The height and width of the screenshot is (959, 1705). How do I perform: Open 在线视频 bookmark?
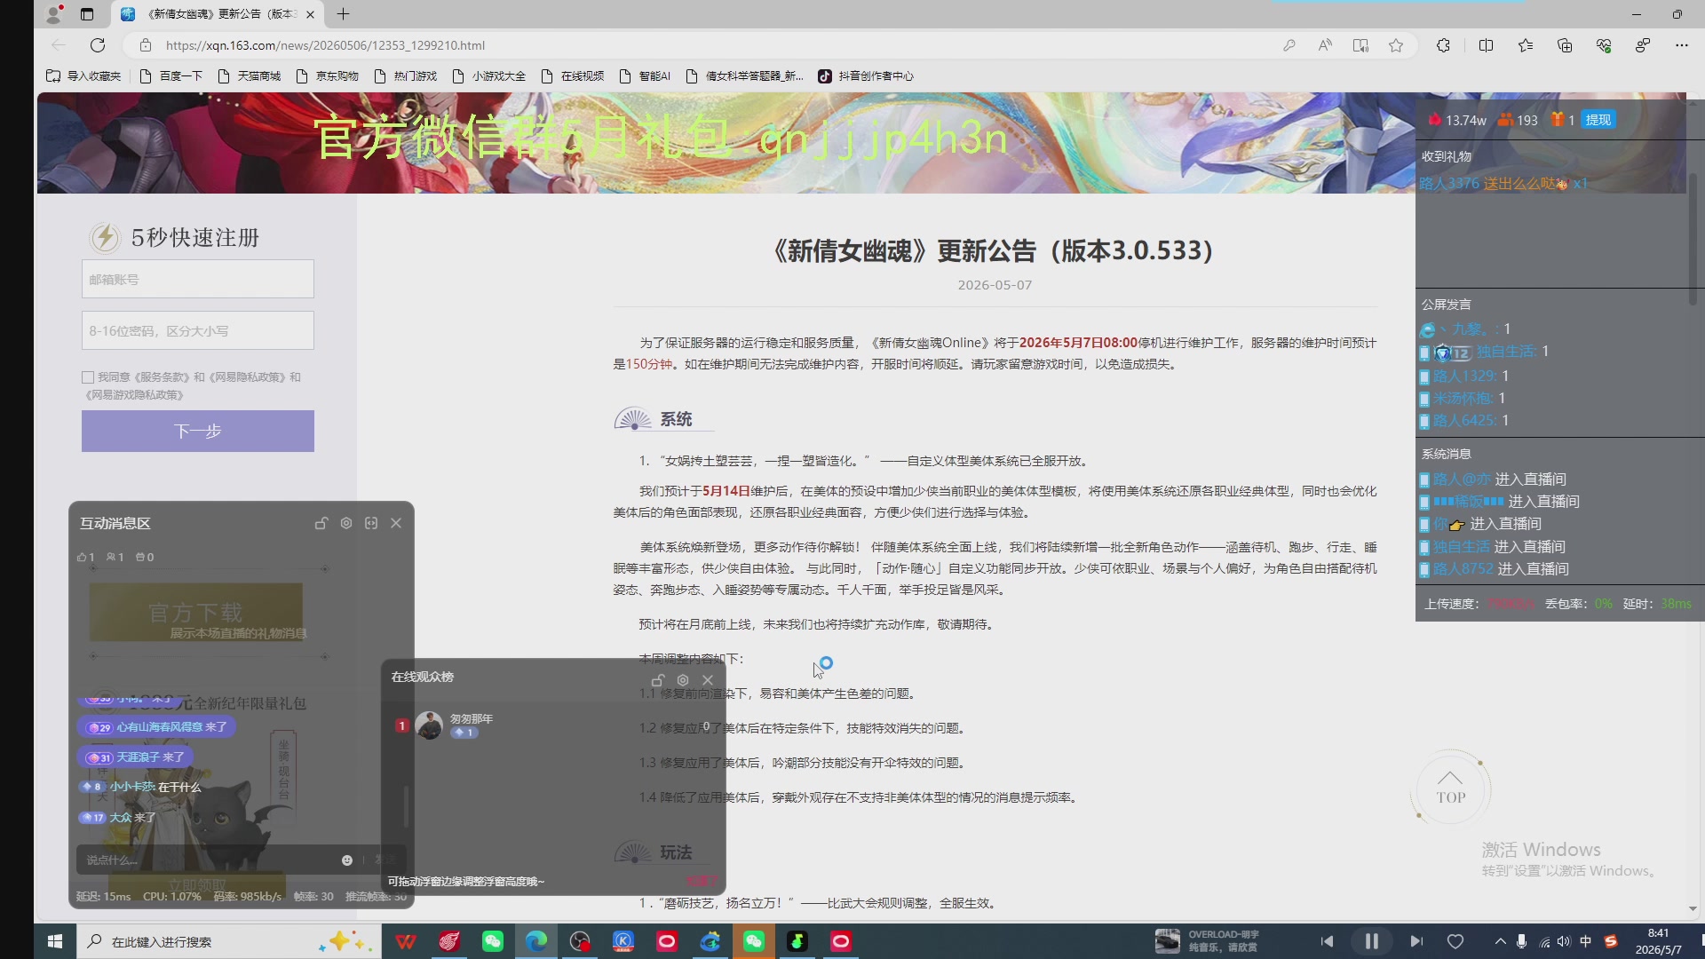click(573, 75)
